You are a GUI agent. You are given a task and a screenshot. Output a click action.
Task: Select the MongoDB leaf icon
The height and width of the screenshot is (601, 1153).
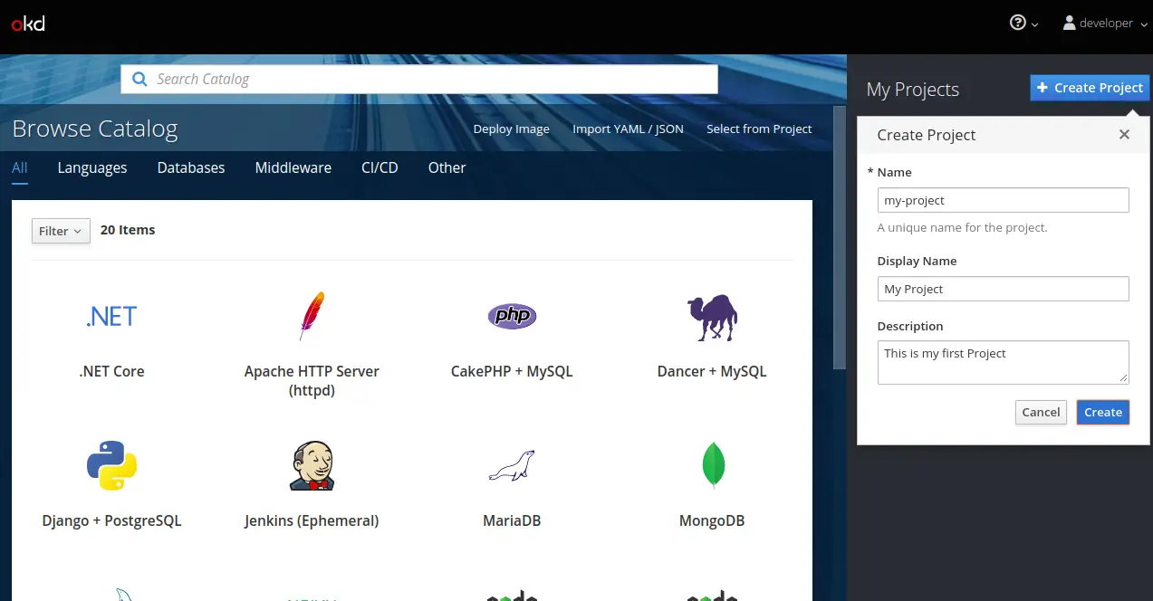(713, 465)
